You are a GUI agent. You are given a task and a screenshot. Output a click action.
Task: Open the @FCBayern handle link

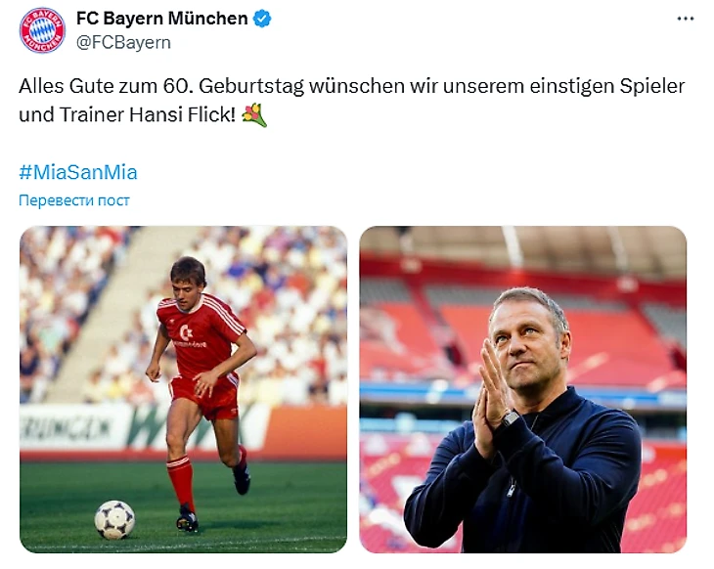(x=123, y=42)
